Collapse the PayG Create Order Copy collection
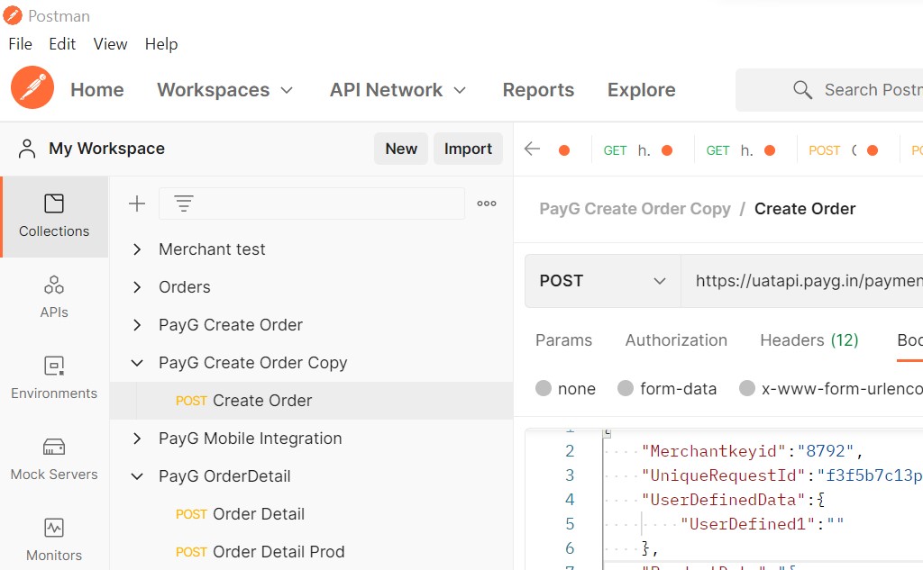Viewport: 923px width, 570px height. (137, 363)
